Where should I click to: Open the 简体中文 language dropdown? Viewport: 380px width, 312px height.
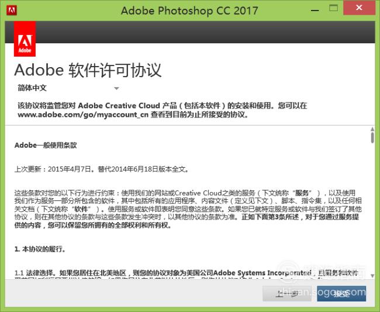click(x=68, y=88)
